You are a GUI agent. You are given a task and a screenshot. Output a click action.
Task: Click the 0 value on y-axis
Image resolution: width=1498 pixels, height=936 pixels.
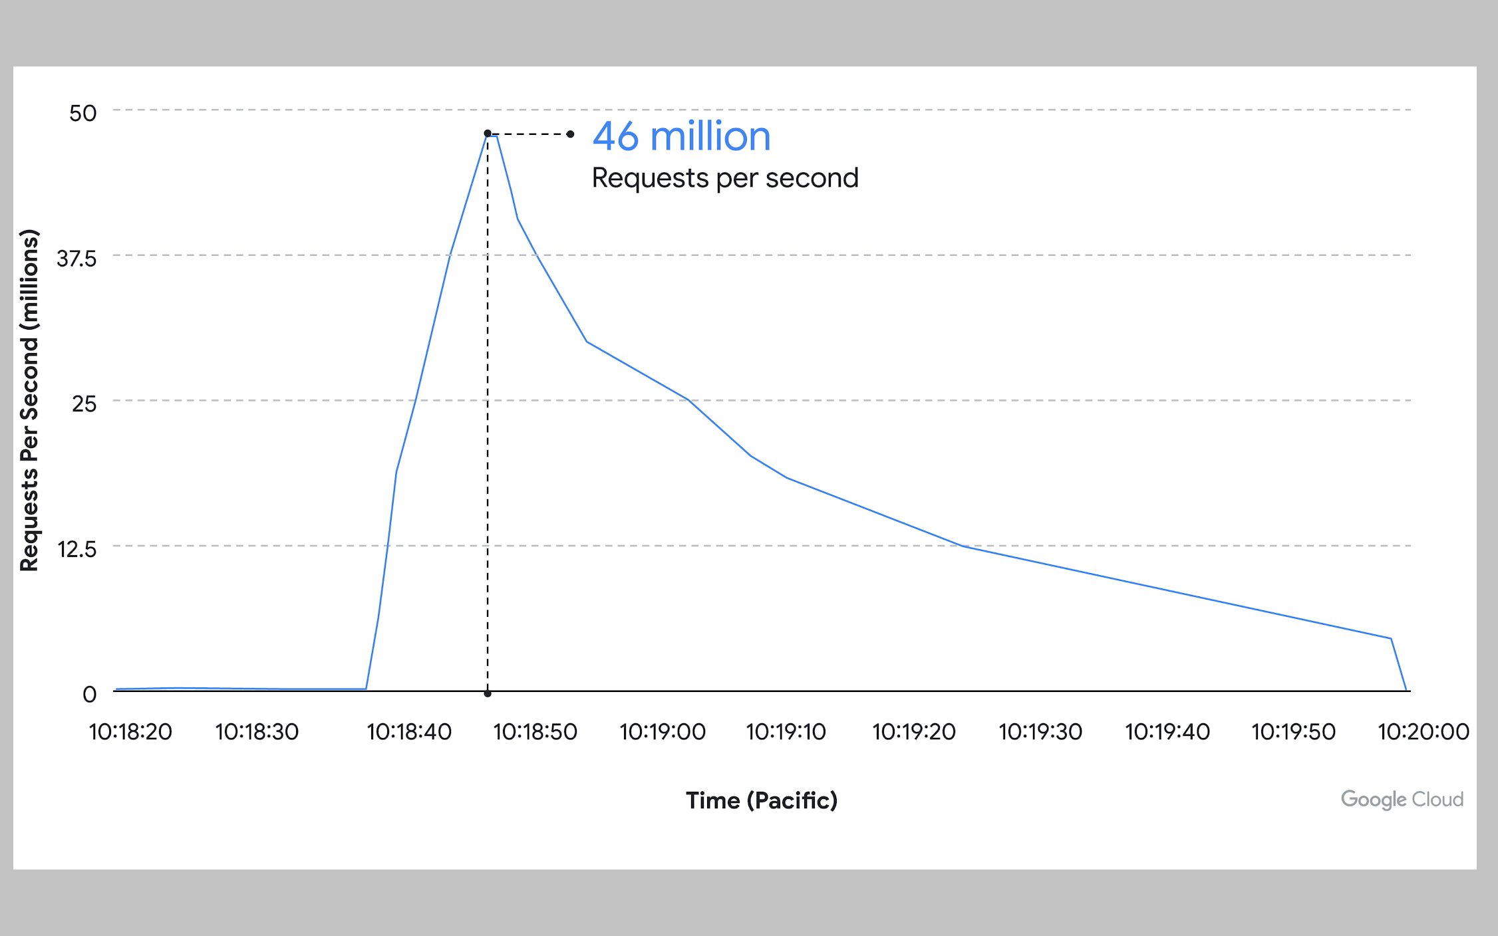[x=90, y=695]
